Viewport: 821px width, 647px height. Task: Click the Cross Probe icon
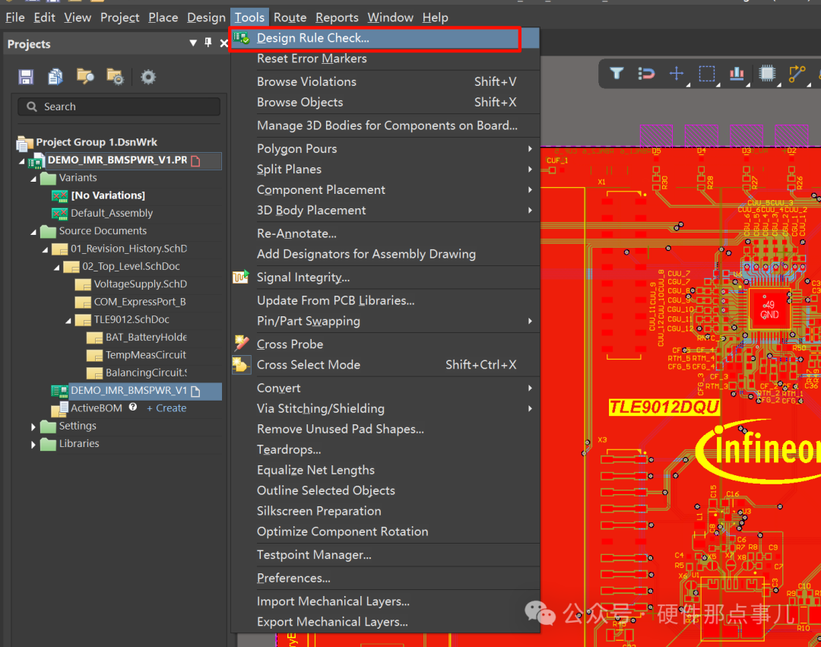242,344
